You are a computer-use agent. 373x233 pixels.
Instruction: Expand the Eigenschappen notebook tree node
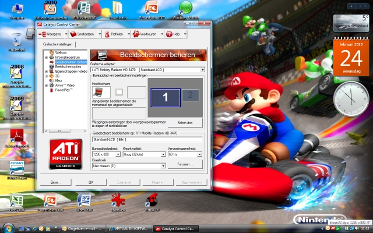point(46,71)
